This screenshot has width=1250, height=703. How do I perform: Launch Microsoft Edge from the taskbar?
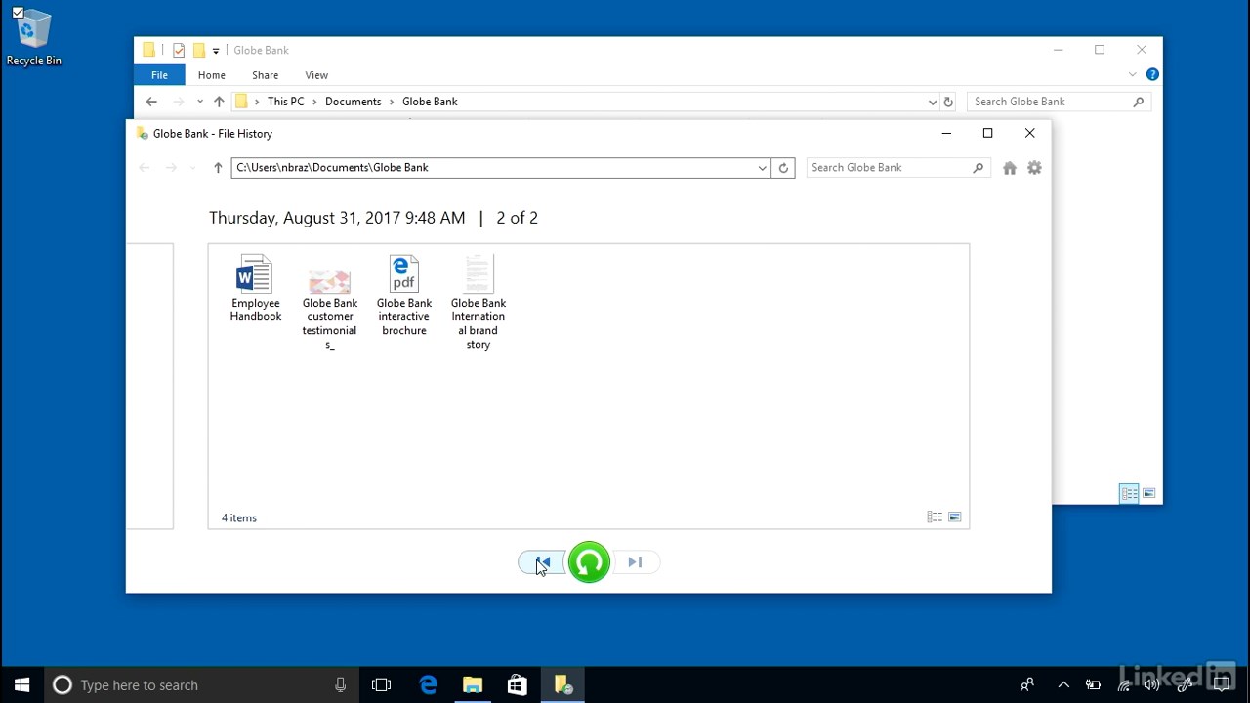428,685
